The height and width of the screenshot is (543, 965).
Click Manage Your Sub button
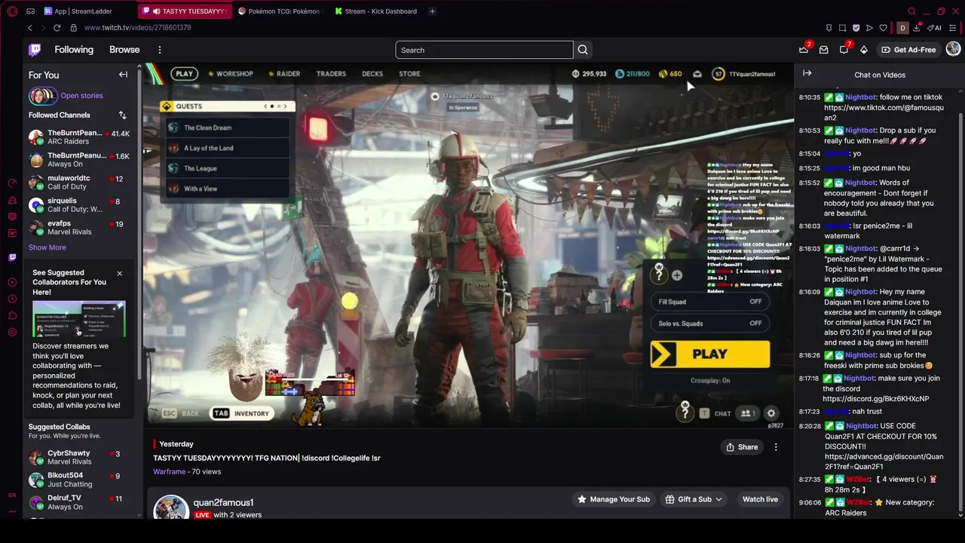point(614,499)
